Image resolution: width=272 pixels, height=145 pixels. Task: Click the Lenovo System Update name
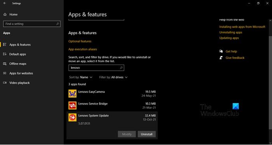(x=94, y=115)
